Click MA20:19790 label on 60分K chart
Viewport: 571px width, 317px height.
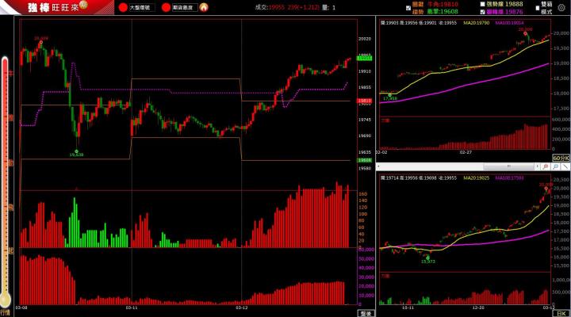point(477,23)
